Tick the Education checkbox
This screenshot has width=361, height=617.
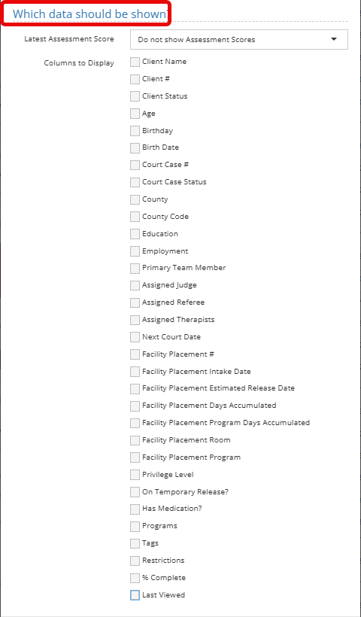[x=135, y=234]
